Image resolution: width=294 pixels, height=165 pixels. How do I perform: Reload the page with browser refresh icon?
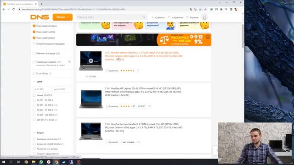(x=13, y=9)
